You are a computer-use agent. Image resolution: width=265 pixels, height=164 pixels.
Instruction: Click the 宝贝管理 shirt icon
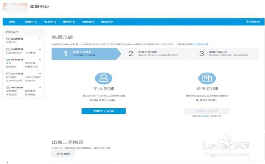pyautogui.click(x=8, y=74)
